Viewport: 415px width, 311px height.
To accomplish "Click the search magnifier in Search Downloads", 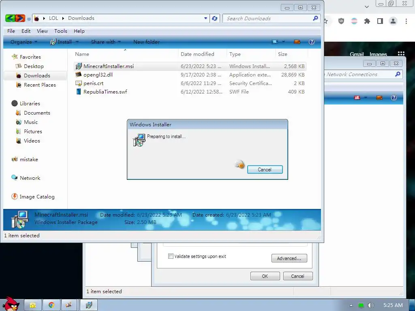I will click(x=315, y=18).
